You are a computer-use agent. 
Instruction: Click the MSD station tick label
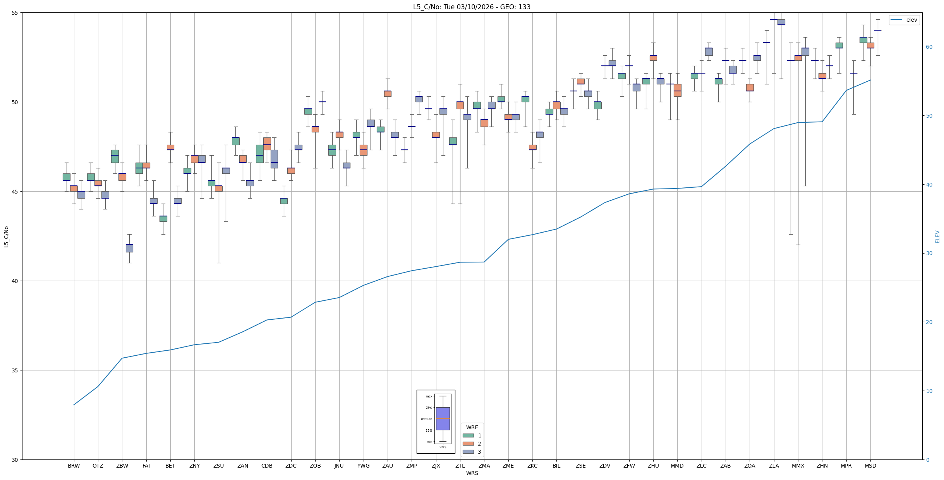click(x=870, y=466)
